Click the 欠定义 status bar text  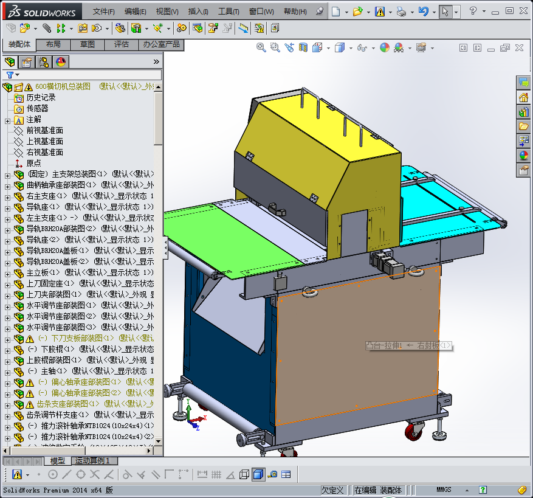tap(333, 490)
